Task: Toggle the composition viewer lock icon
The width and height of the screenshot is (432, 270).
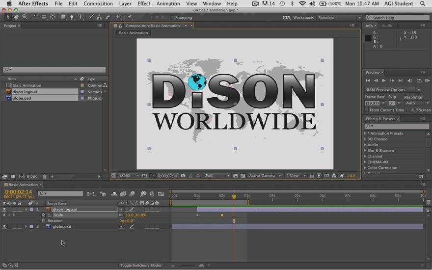Action: [x=120, y=26]
